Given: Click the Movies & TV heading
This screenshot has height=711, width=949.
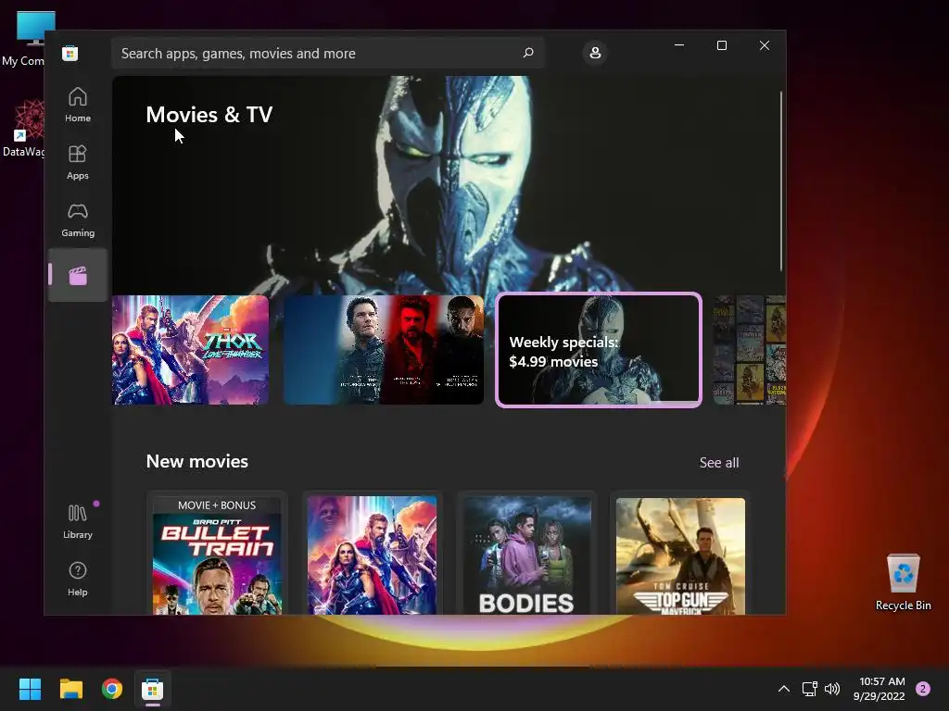Looking at the screenshot, I should click(209, 114).
